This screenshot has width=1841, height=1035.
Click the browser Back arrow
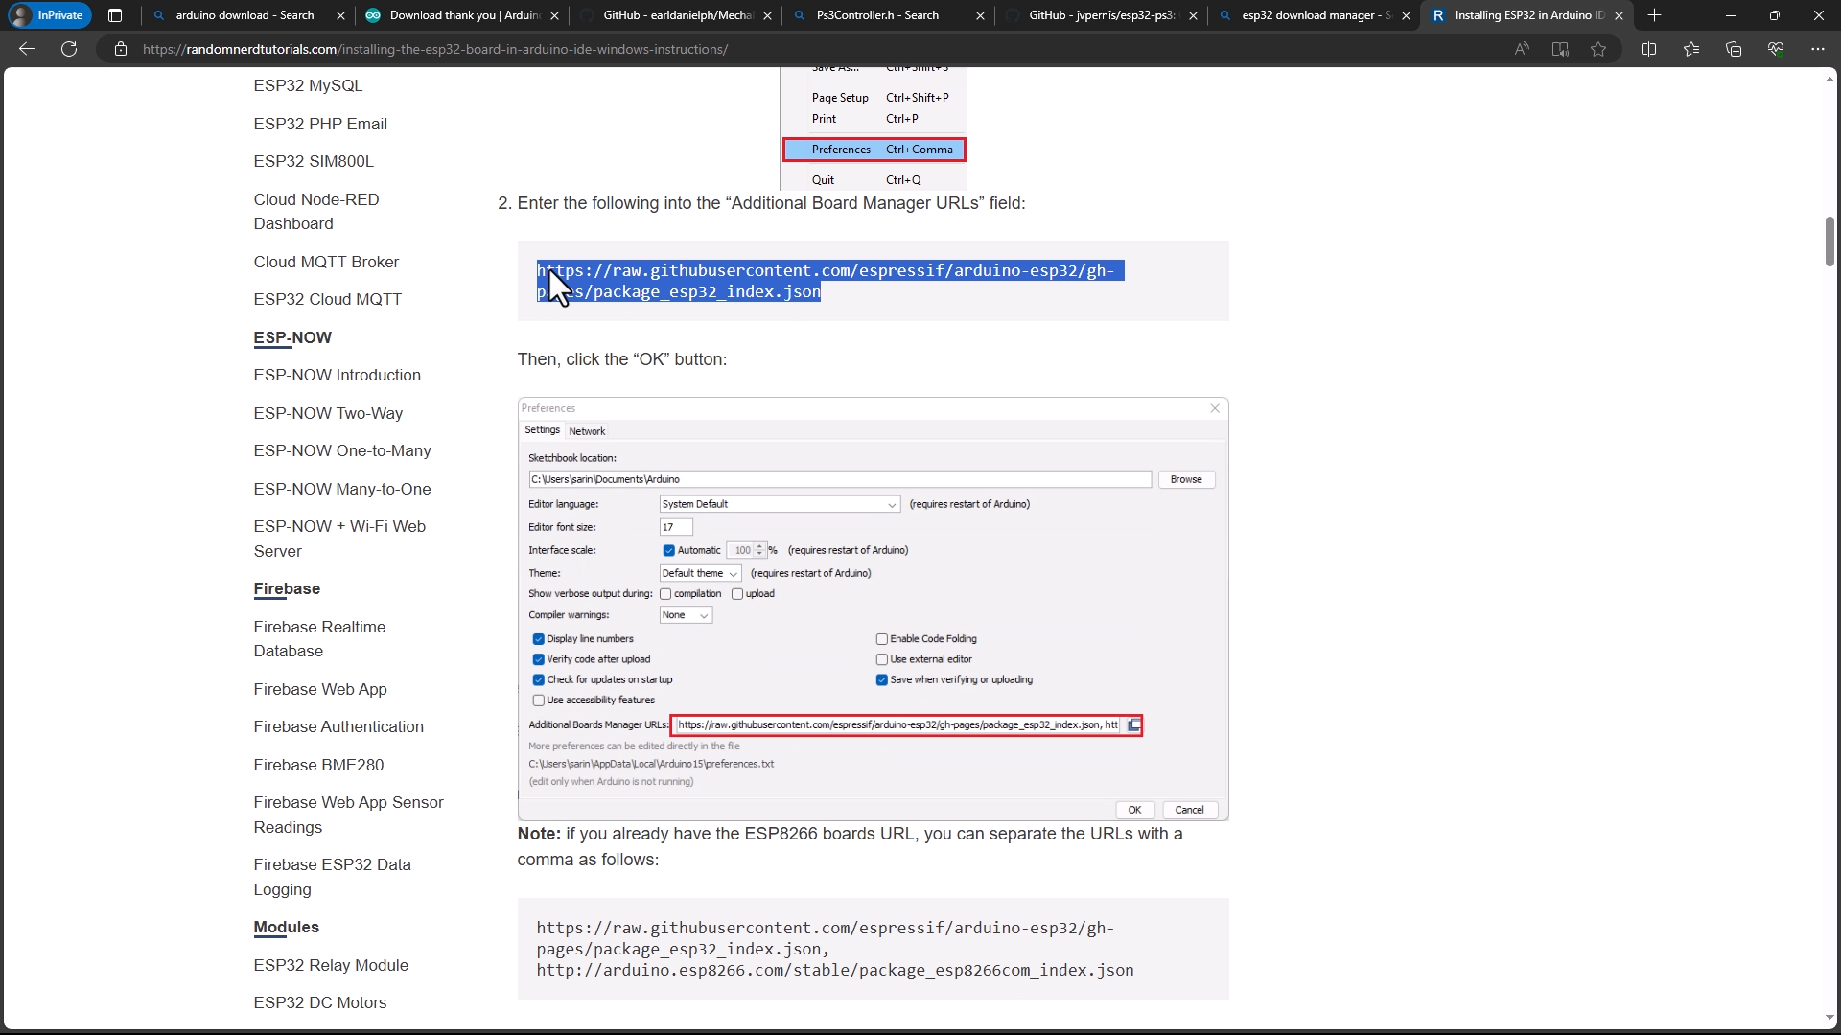(27, 49)
